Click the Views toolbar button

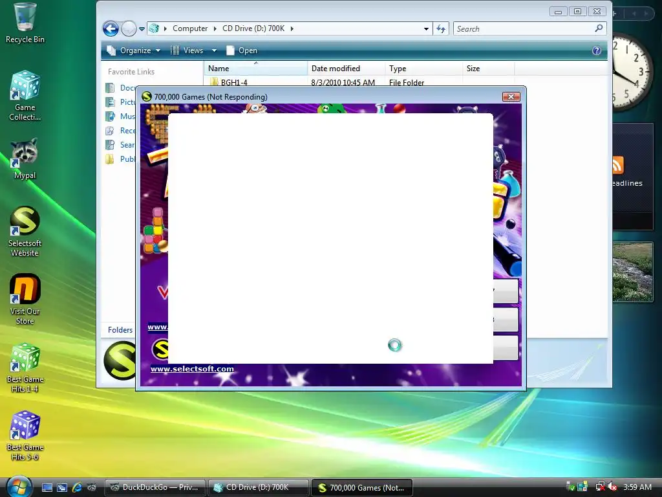pos(187,50)
